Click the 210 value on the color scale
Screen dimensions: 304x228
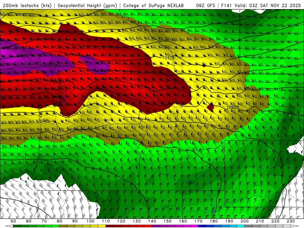coord(260,221)
